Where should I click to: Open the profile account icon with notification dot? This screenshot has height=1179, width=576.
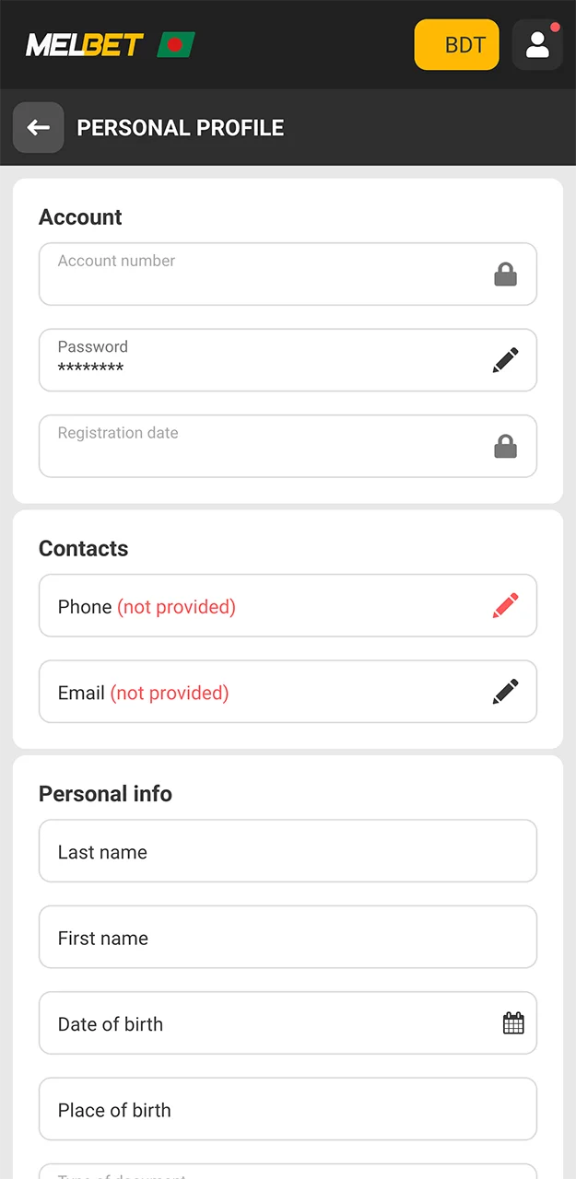point(537,44)
